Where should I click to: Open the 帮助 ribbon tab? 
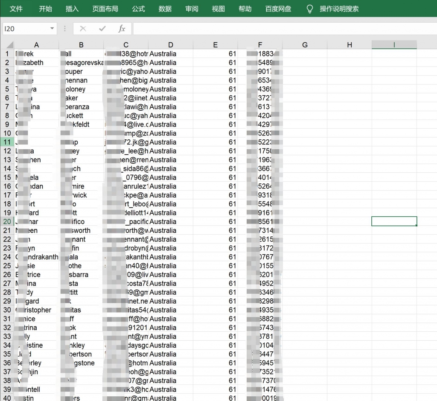click(x=245, y=9)
